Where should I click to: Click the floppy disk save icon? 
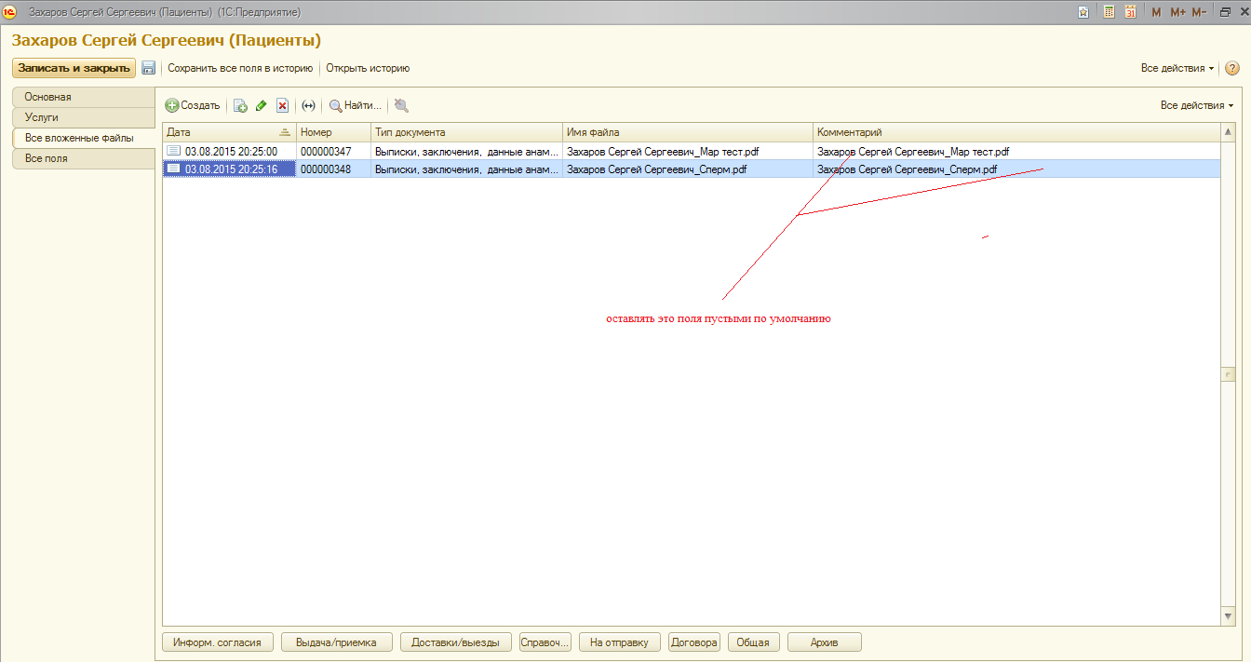(x=148, y=68)
